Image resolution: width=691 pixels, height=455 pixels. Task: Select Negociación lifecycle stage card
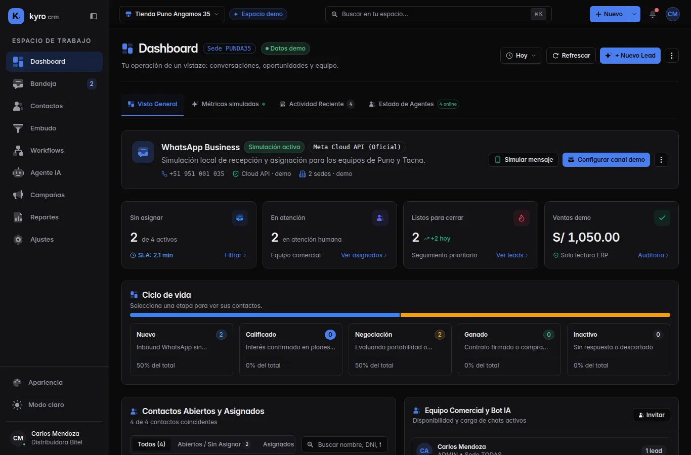coord(400,349)
